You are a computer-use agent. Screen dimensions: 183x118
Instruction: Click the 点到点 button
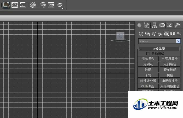point(148,64)
